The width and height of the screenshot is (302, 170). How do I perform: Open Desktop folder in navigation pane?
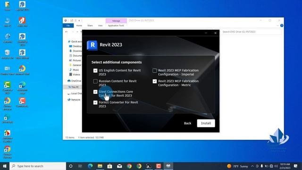[75, 46]
